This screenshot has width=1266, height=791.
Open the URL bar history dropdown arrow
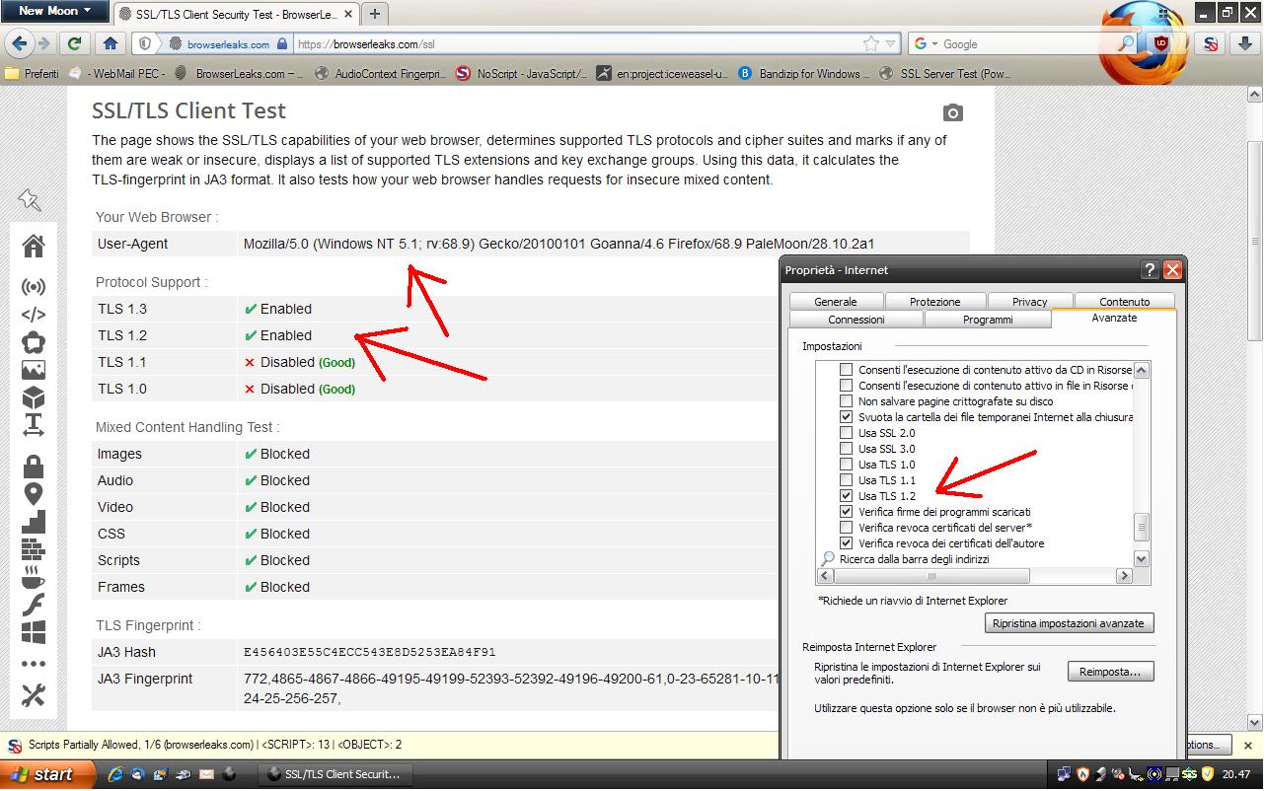click(x=891, y=43)
